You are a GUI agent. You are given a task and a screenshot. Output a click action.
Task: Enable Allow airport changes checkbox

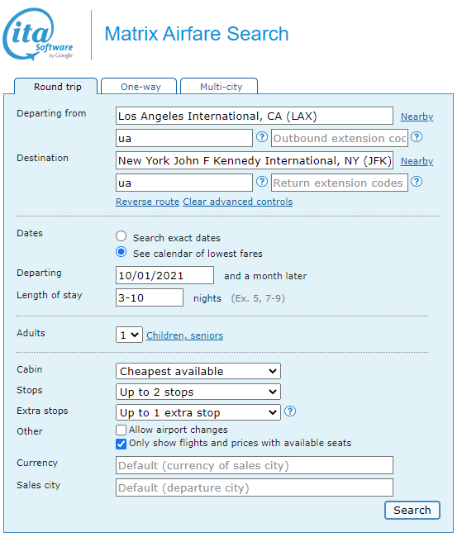(x=121, y=430)
